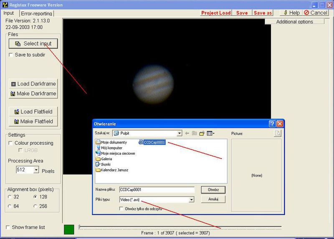Toggle Colour processing checkbox
Screen dimensions: 334x239
[11, 143]
